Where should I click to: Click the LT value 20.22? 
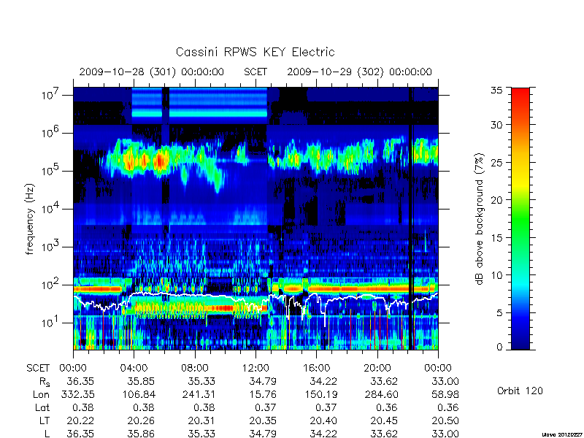point(80,421)
